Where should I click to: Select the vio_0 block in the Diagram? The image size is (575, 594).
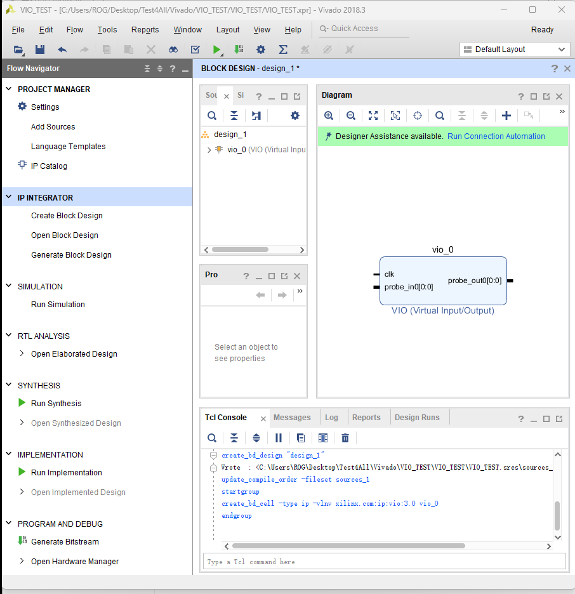point(443,280)
